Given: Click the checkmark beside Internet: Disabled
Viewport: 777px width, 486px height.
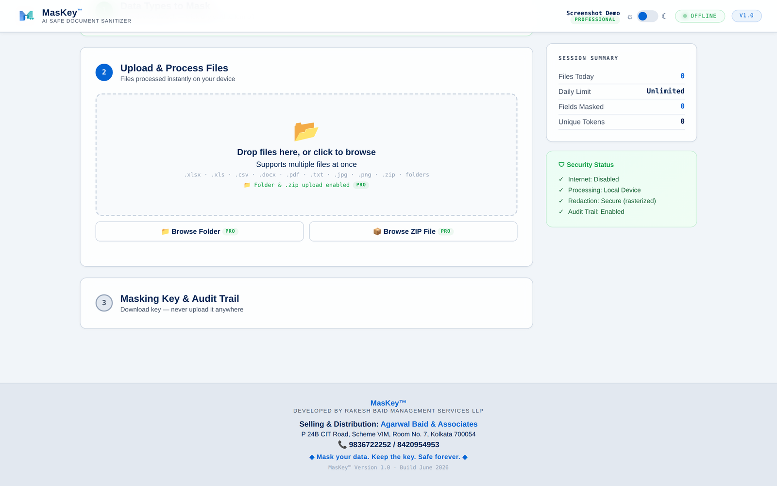Looking at the screenshot, I should pyautogui.click(x=561, y=179).
